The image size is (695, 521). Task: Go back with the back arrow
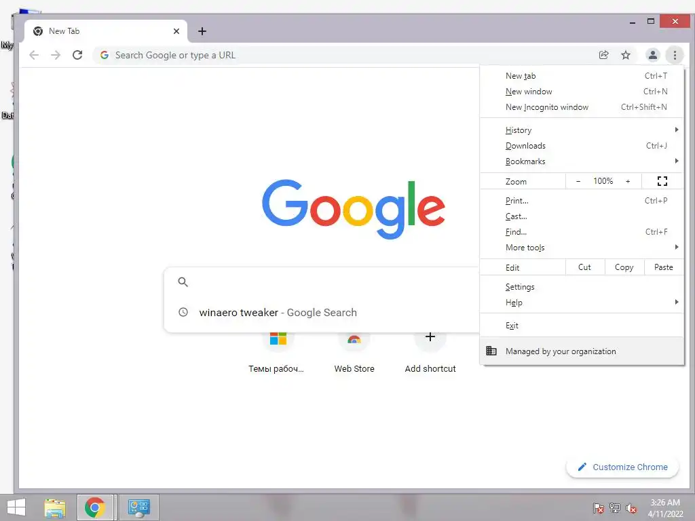(x=34, y=55)
